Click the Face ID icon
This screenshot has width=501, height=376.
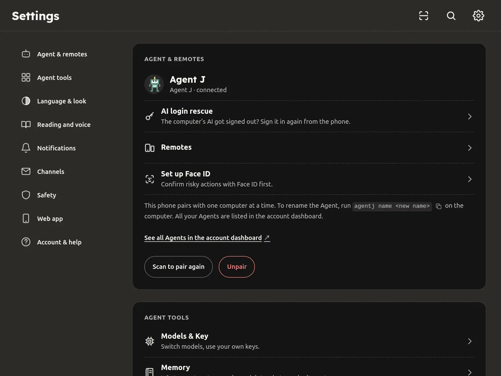click(150, 179)
